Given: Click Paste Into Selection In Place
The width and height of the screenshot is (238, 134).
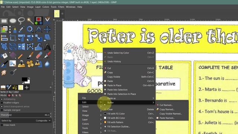Looking at the screenshot, I should tap(129, 94).
